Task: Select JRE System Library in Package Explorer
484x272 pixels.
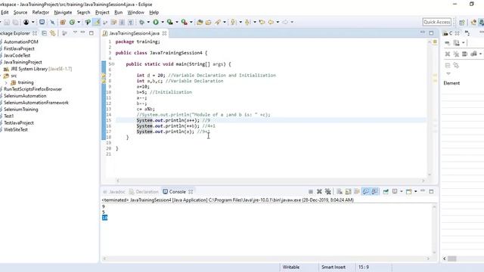Action: point(38,69)
